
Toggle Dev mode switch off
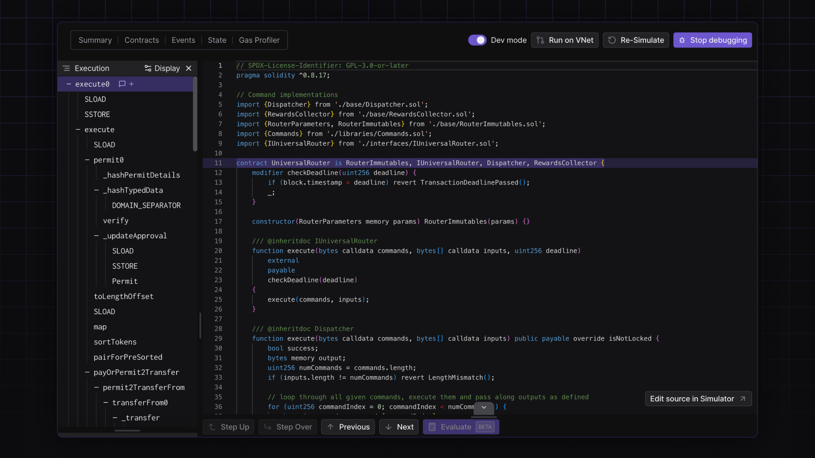477,40
